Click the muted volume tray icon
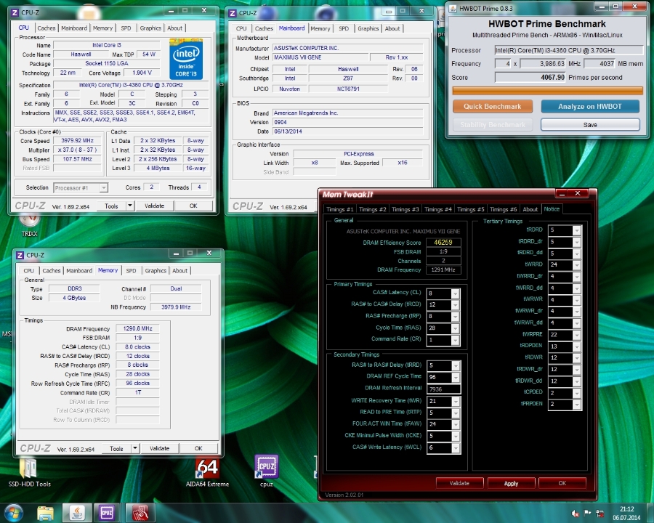Viewport: 654px width, 523px height. pos(576,514)
